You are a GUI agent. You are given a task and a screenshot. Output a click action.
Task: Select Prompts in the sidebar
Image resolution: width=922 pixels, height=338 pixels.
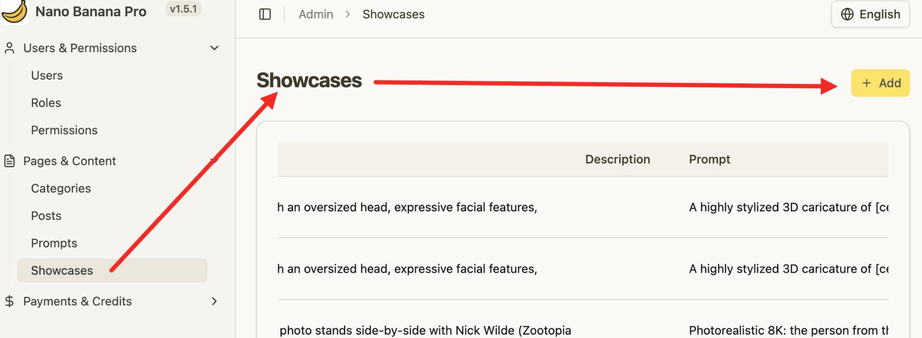click(54, 243)
